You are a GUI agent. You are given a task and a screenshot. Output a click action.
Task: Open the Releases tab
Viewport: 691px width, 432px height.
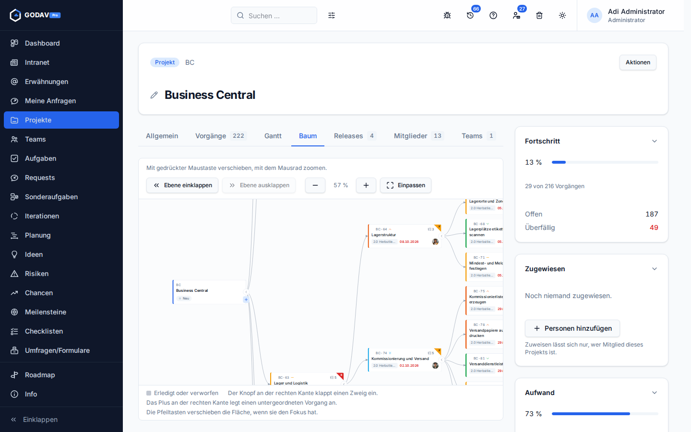pyautogui.click(x=355, y=136)
